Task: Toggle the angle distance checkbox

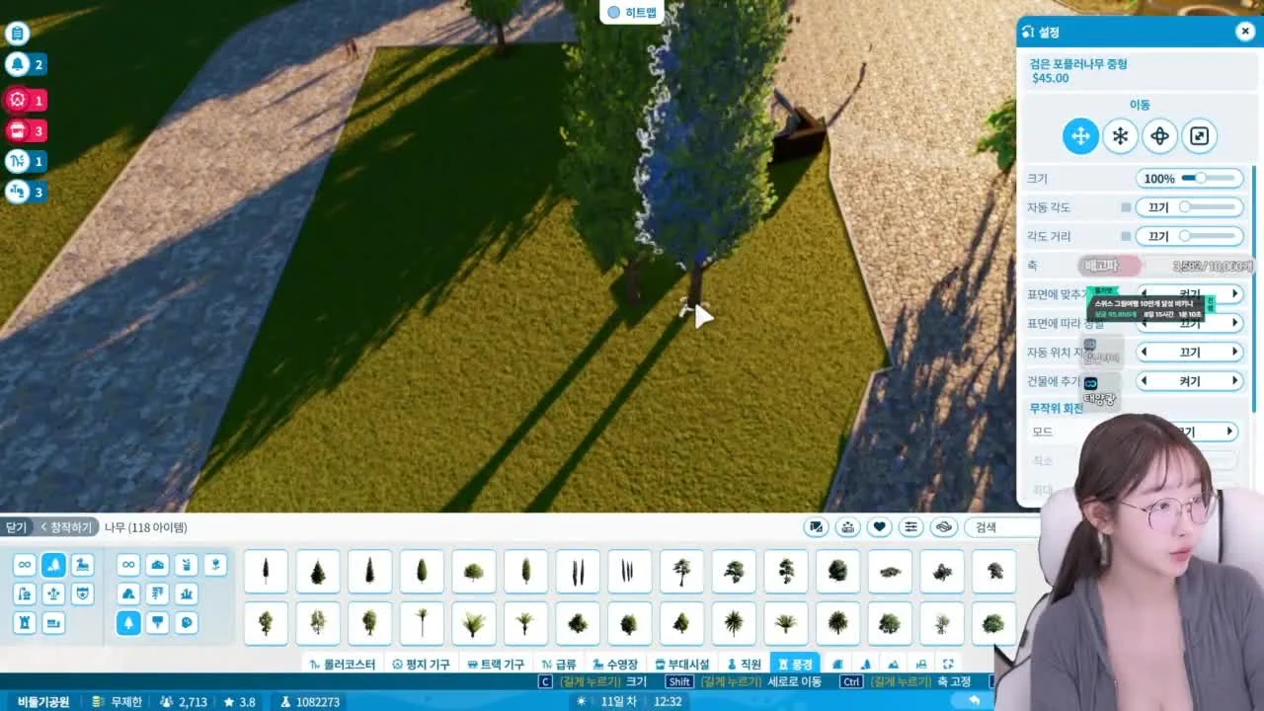Action: point(1126,236)
